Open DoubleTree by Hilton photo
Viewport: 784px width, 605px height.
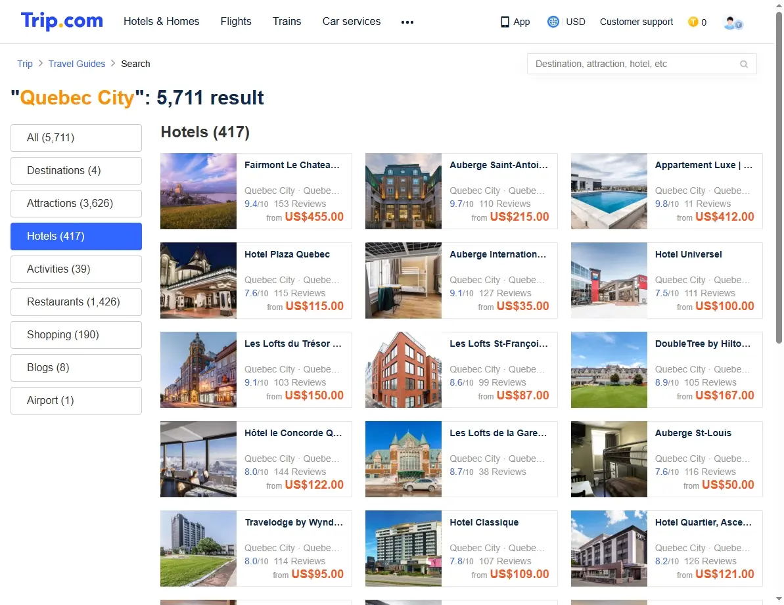[609, 370]
